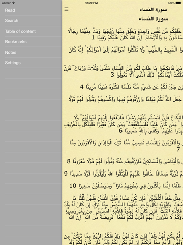Open Settings from the sidebar
This screenshot has width=183, height=245.
pyautogui.click(x=13, y=63)
